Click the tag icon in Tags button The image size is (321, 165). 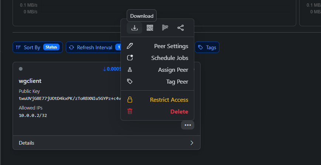coord(201,47)
